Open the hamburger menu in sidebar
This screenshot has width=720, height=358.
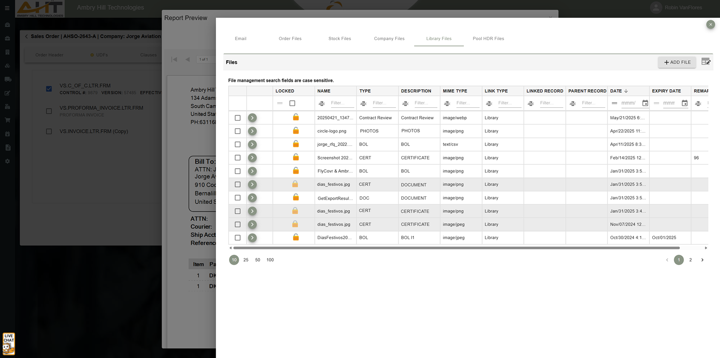click(7, 8)
